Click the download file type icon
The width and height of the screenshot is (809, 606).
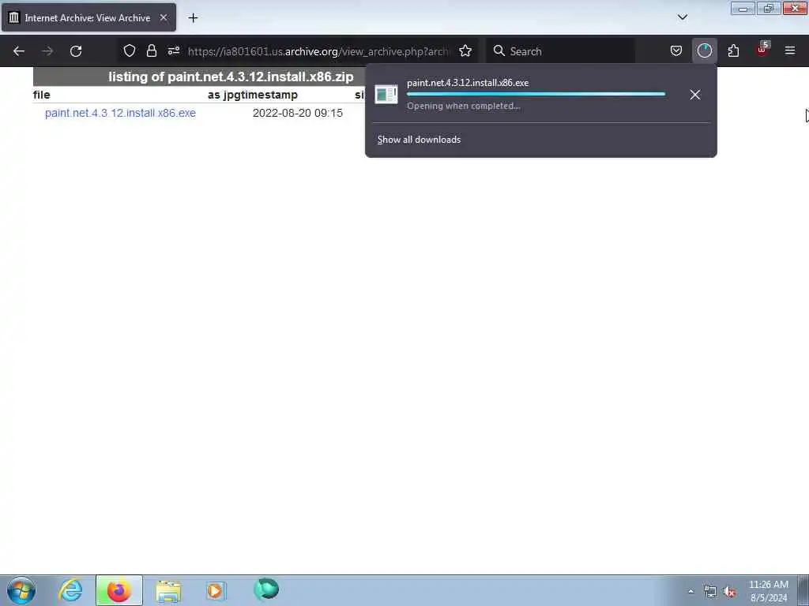tap(386, 95)
